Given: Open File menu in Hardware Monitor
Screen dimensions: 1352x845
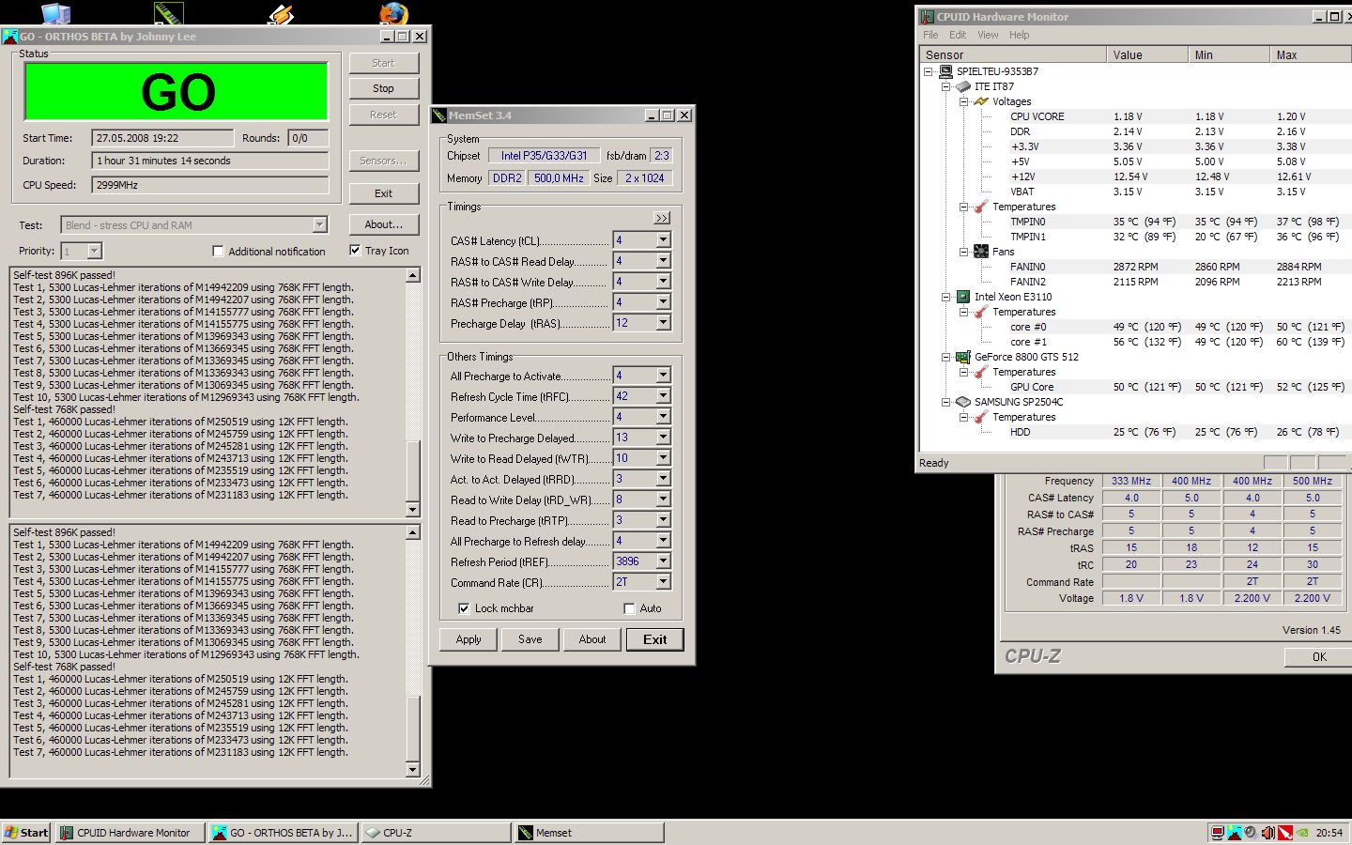Looking at the screenshot, I should 930,35.
